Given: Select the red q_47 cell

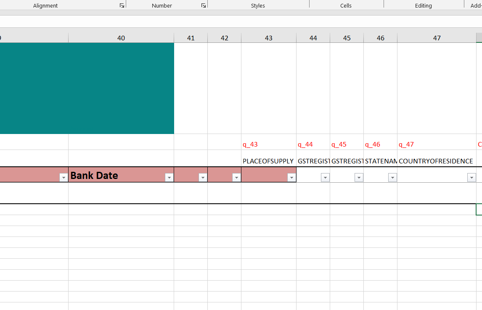Looking at the screenshot, I should pyautogui.click(x=436, y=144).
